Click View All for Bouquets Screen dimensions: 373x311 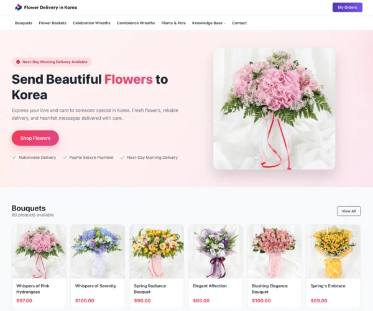(x=349, y=211)
